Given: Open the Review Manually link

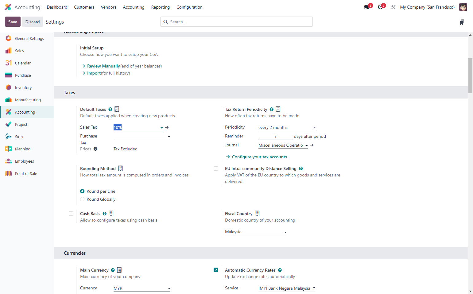Looking at the screenshot, I should click(x=103, y=66).
